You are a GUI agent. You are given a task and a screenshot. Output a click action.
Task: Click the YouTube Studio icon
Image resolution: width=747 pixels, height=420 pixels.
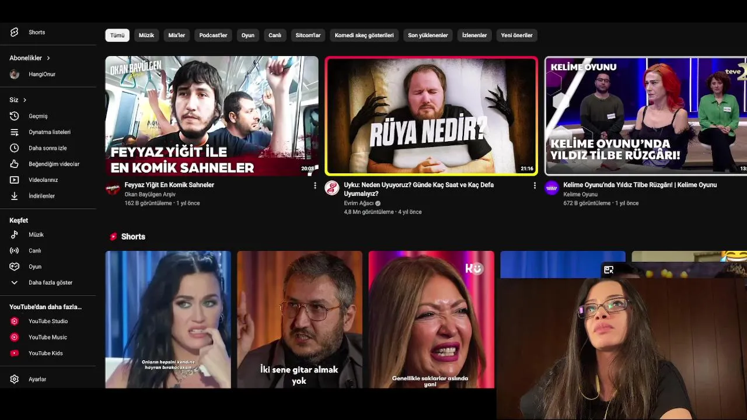(15, 321)
